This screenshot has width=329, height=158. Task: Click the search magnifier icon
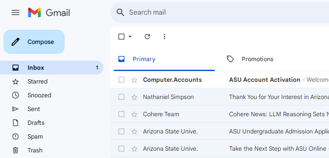coord(121,12)
